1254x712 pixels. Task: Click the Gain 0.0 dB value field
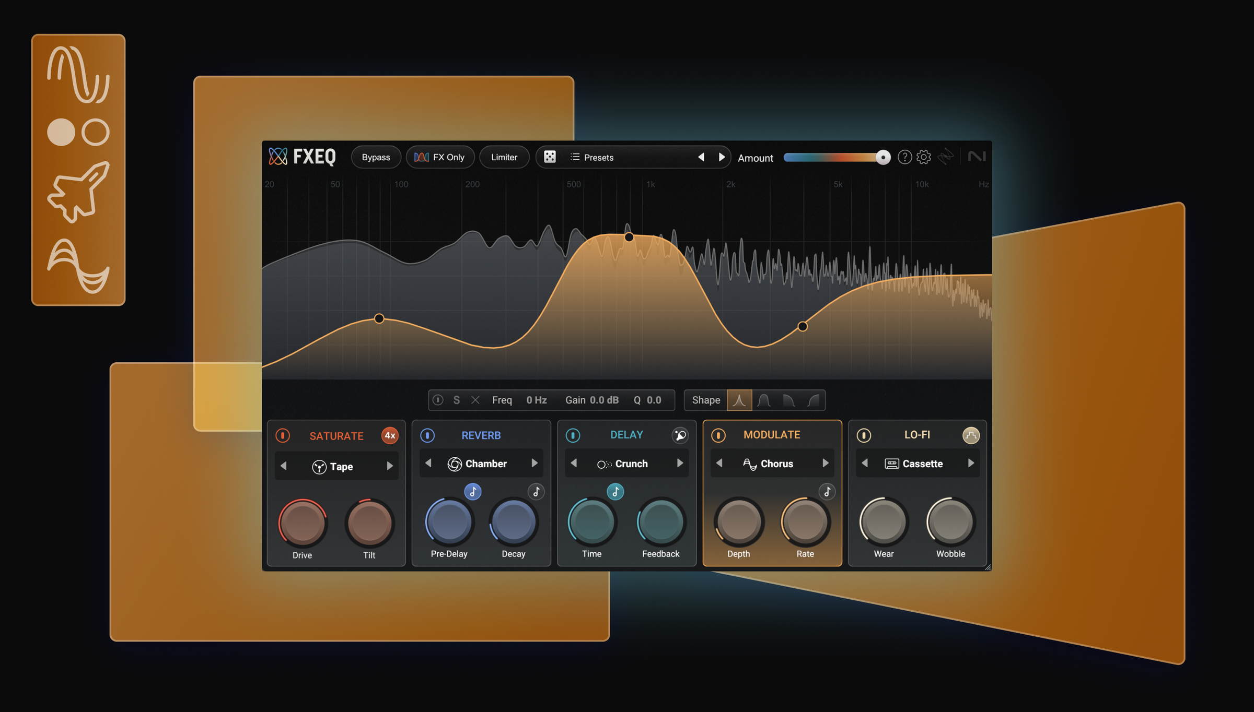[604, 400]
